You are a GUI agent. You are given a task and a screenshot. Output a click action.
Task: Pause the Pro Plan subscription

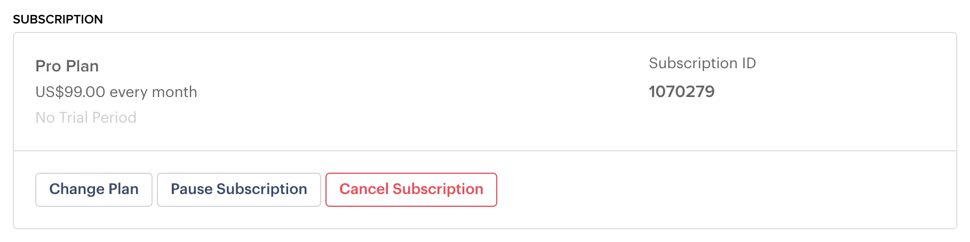click(238, 189)
